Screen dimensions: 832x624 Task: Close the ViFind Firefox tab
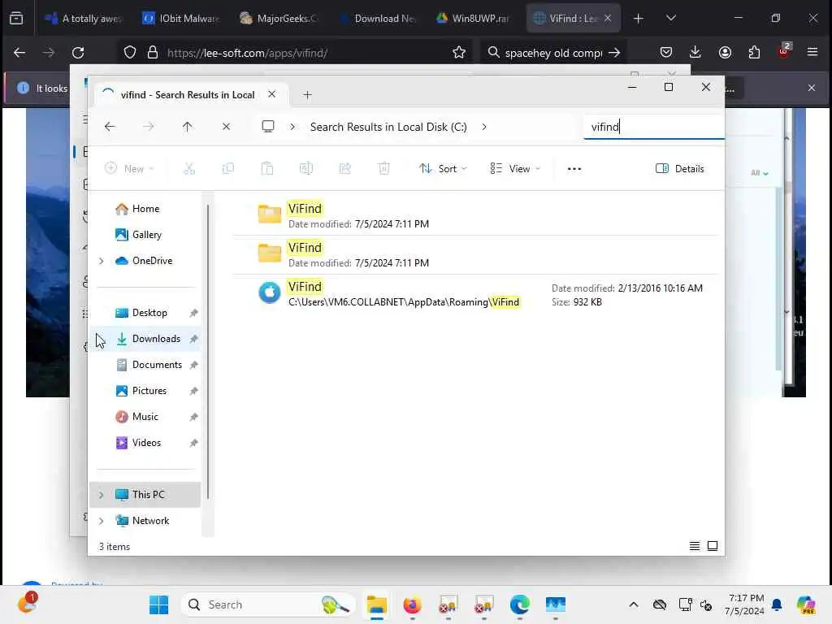coord(608,18)
